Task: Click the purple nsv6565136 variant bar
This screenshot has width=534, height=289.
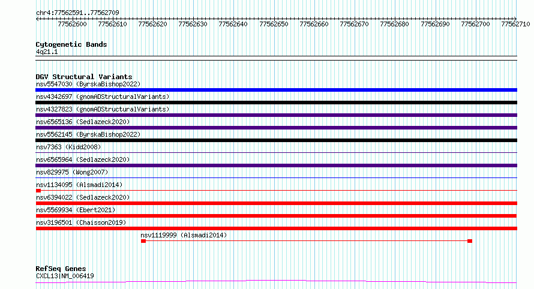Action: point(276,128)
